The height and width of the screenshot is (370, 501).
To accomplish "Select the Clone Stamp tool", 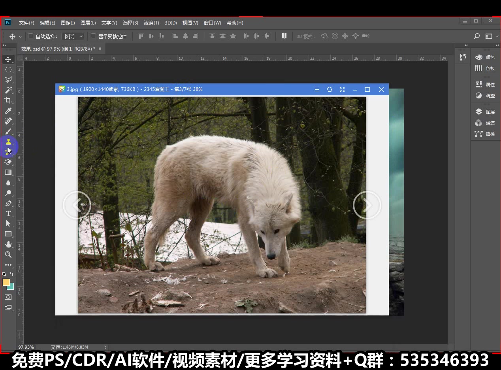I will tap(8, 142).
